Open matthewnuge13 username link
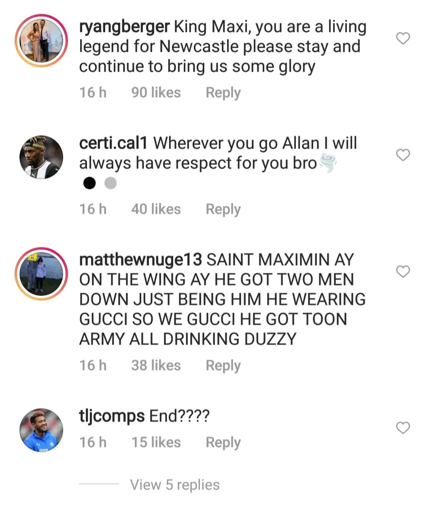Image resolution: width=437 pixels, height=517 pixels. pyautogui.click(x=140, y=260)
